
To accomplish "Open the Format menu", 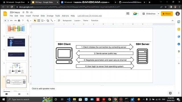I will pos(36,16).
